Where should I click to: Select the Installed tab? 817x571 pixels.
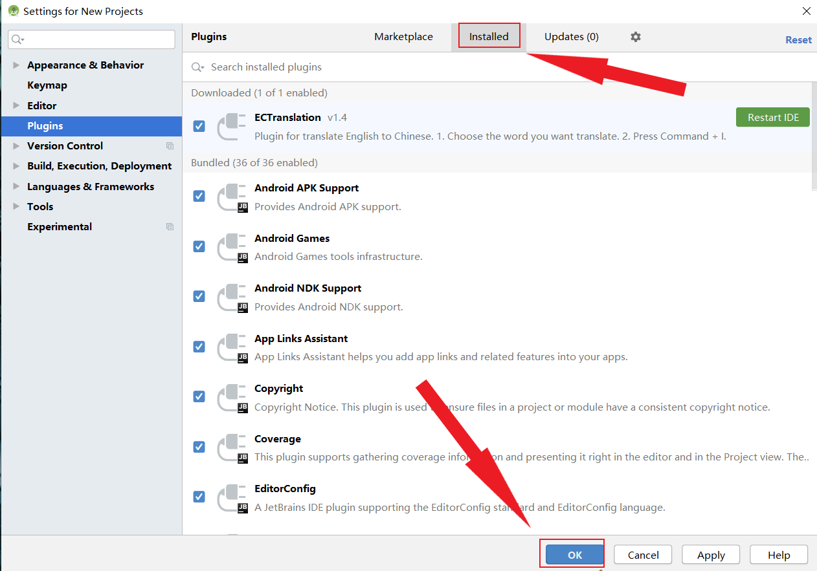pos(489,37)
